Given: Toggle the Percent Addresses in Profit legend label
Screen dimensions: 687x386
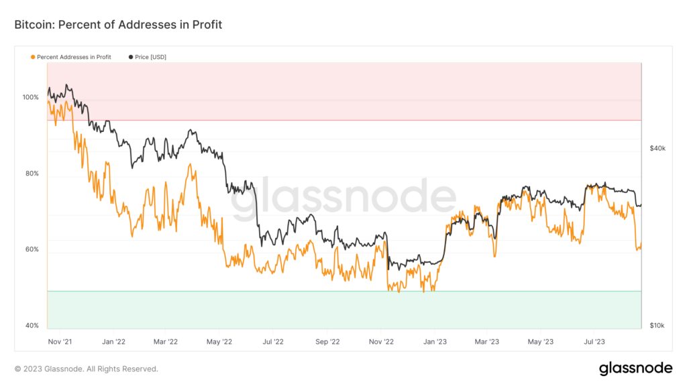Looking at the screenshot, I should [x=74, y=57].
